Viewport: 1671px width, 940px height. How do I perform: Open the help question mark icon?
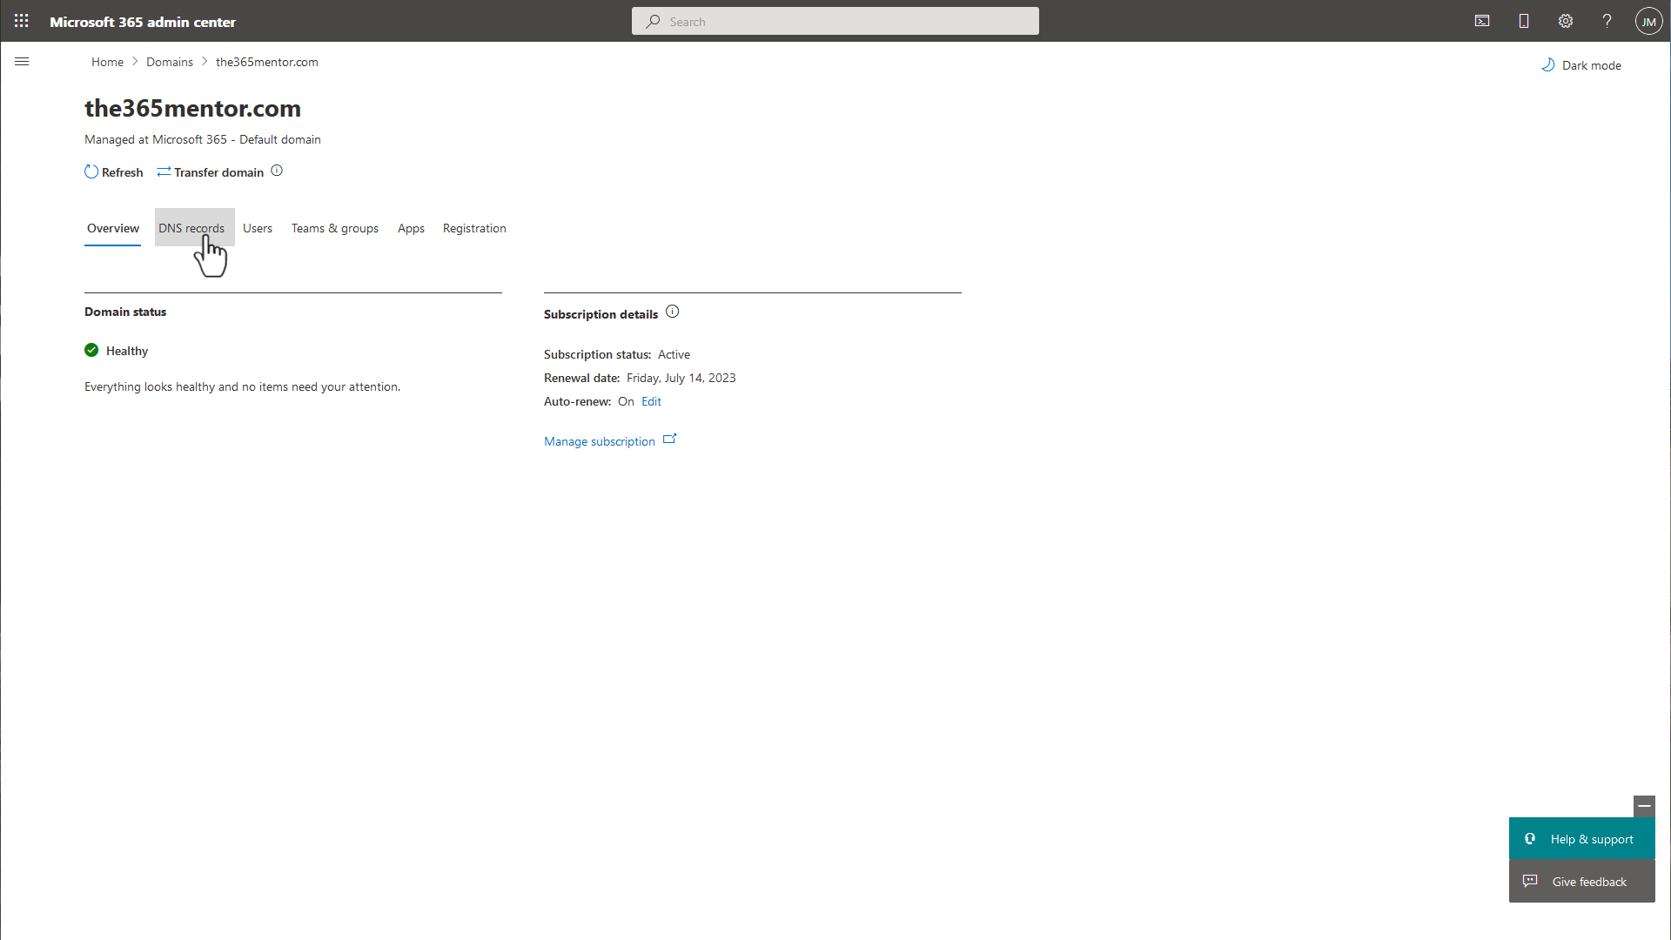1607,21
